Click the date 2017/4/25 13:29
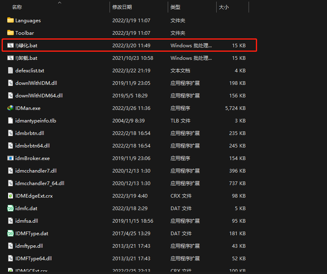 [x=131, y=233]
